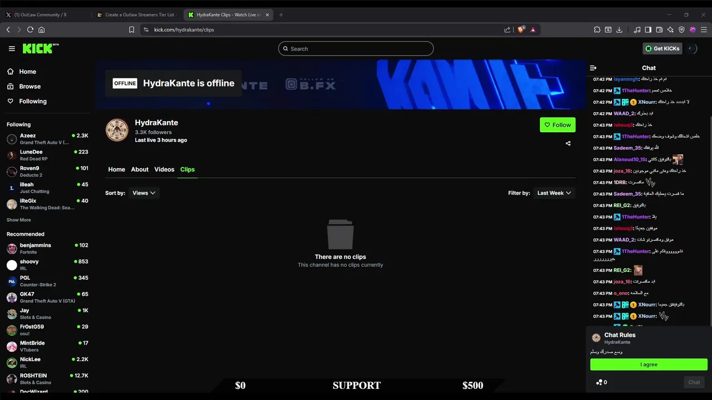Collapse the chat panel with the arrow icon

pos(593,68)
